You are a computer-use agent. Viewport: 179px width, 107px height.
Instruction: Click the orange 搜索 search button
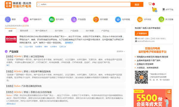137,4
